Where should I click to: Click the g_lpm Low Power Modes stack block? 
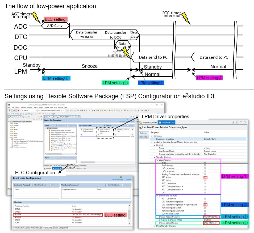pos(105,132)
